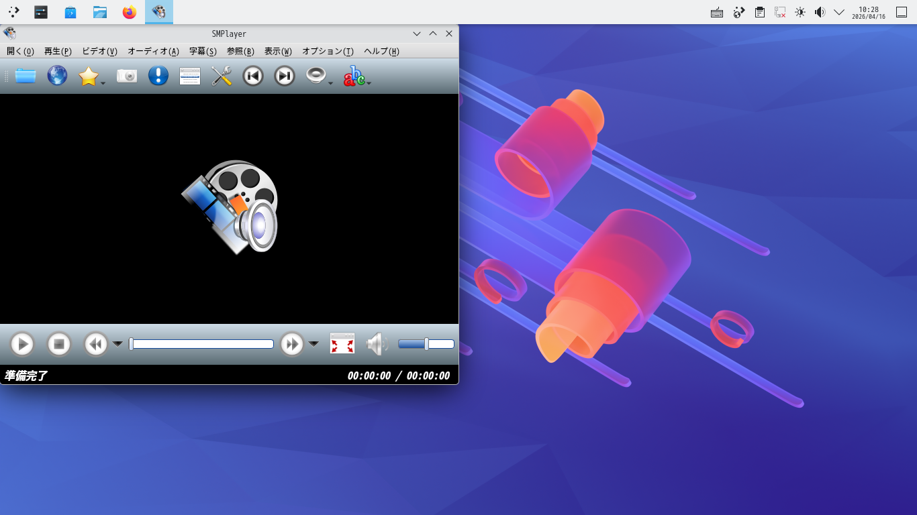Expand the forward options dropdown arrow
Image resolution: width=917 pixels, height=515 pixels.
pos(313,344)
